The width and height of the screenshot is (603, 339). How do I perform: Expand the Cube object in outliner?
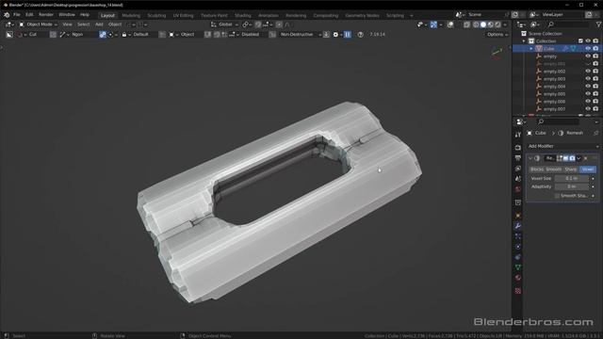531,49
